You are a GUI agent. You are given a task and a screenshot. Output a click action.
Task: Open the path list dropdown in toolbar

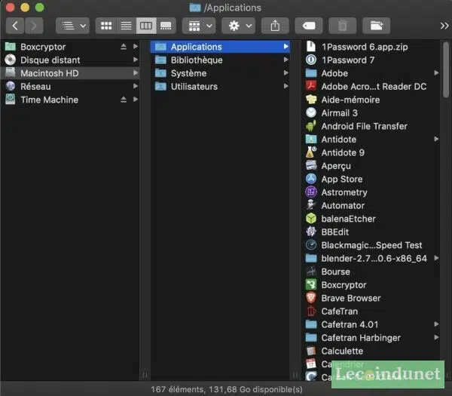[72, 26]
